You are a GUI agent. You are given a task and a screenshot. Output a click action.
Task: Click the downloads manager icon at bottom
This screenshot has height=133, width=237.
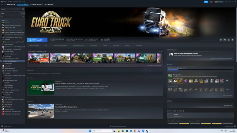click(111, 126)
